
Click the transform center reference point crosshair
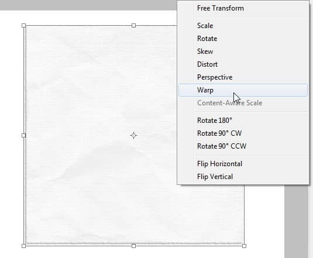pos(134,136)
